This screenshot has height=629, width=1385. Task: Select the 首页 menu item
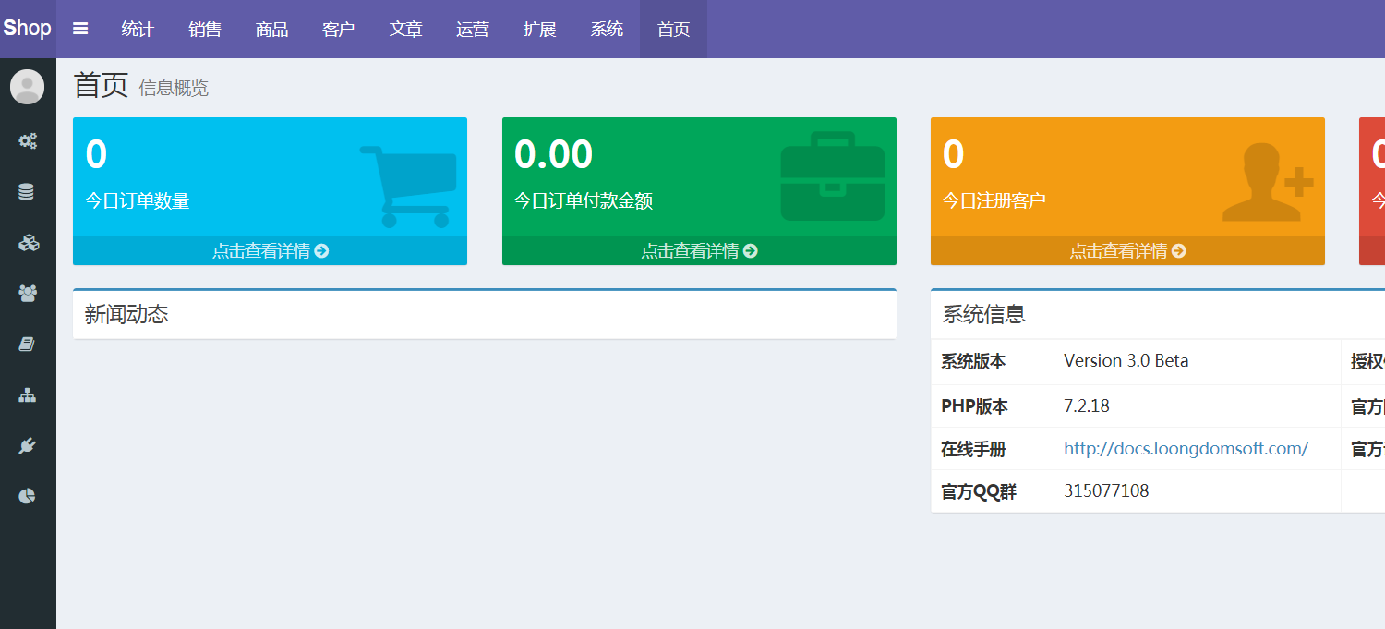point(673,29)
